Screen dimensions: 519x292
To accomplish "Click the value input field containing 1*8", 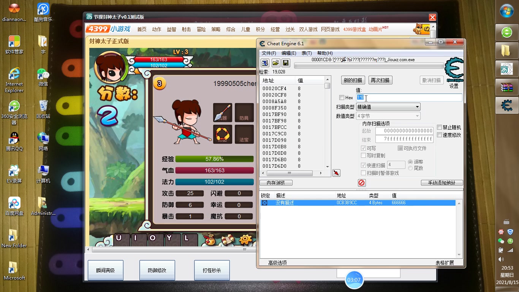I will (x=409, y=98).
